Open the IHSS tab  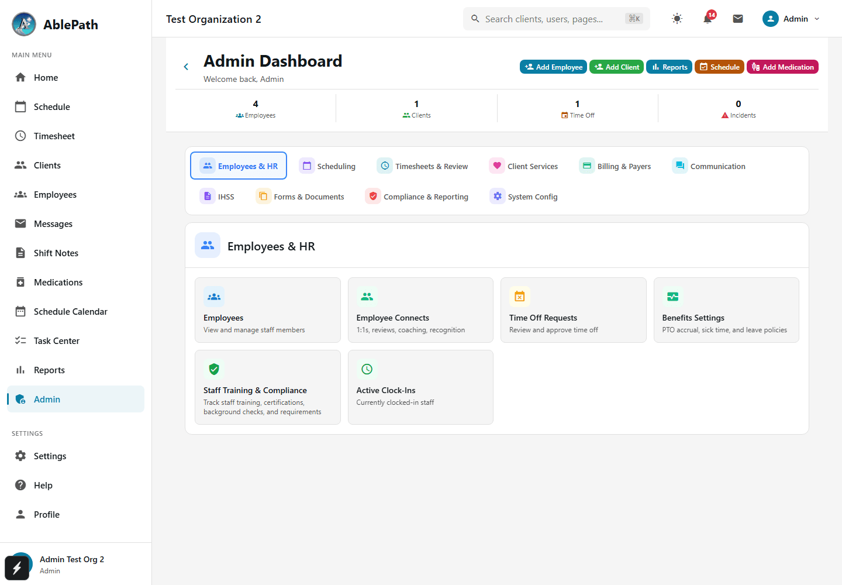(x=217, y=197)
